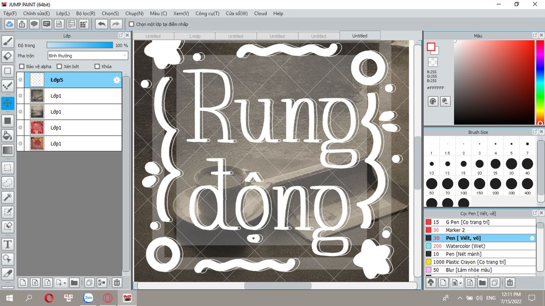This screenshot has width=545, height=306.
Task: Choose the Lasso selection tool
Action: click(7, 183)
